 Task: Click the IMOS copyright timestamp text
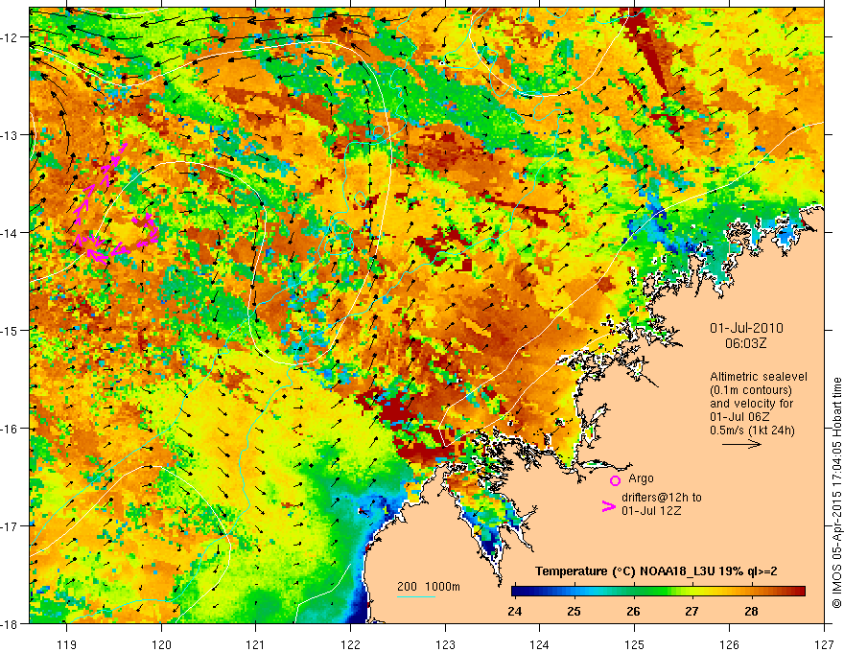click(836, 493)
